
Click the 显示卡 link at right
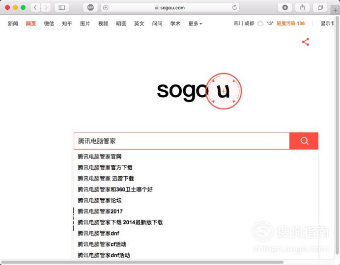point(327,24)
